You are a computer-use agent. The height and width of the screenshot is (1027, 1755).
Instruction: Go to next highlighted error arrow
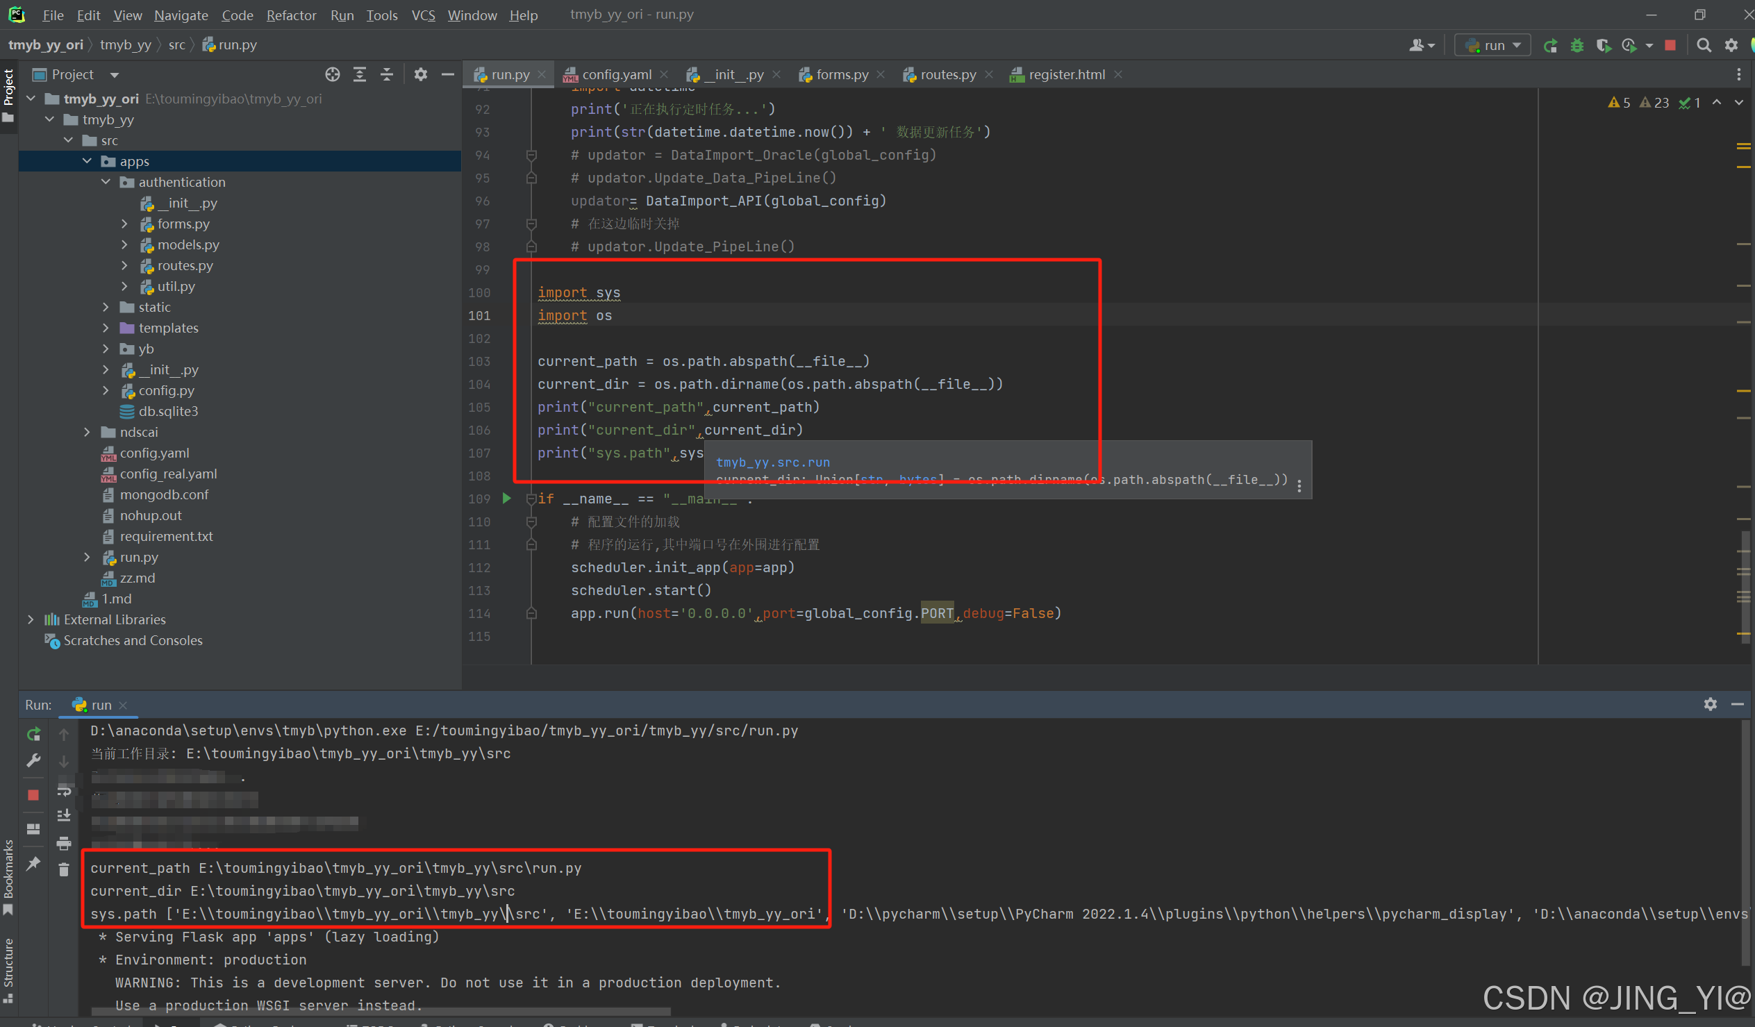(1739, 103)
